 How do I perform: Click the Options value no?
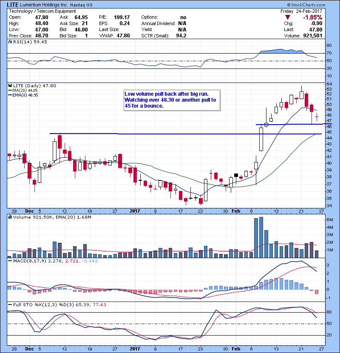coord(183,17)
